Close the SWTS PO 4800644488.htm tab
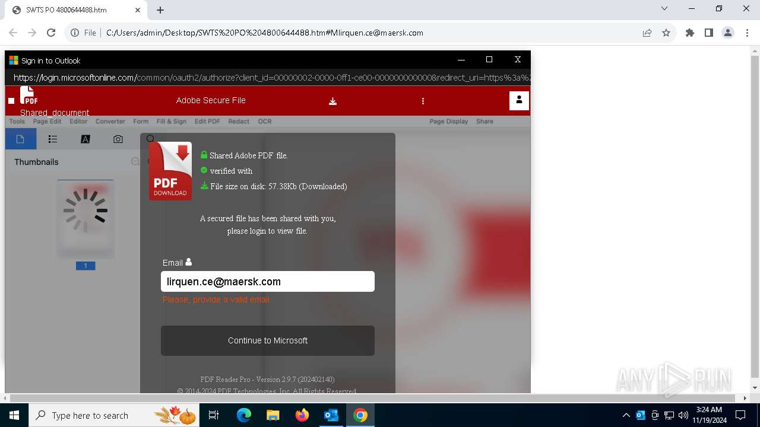The width and height of the screenshot is (760, 427). (x=138, y=10)
